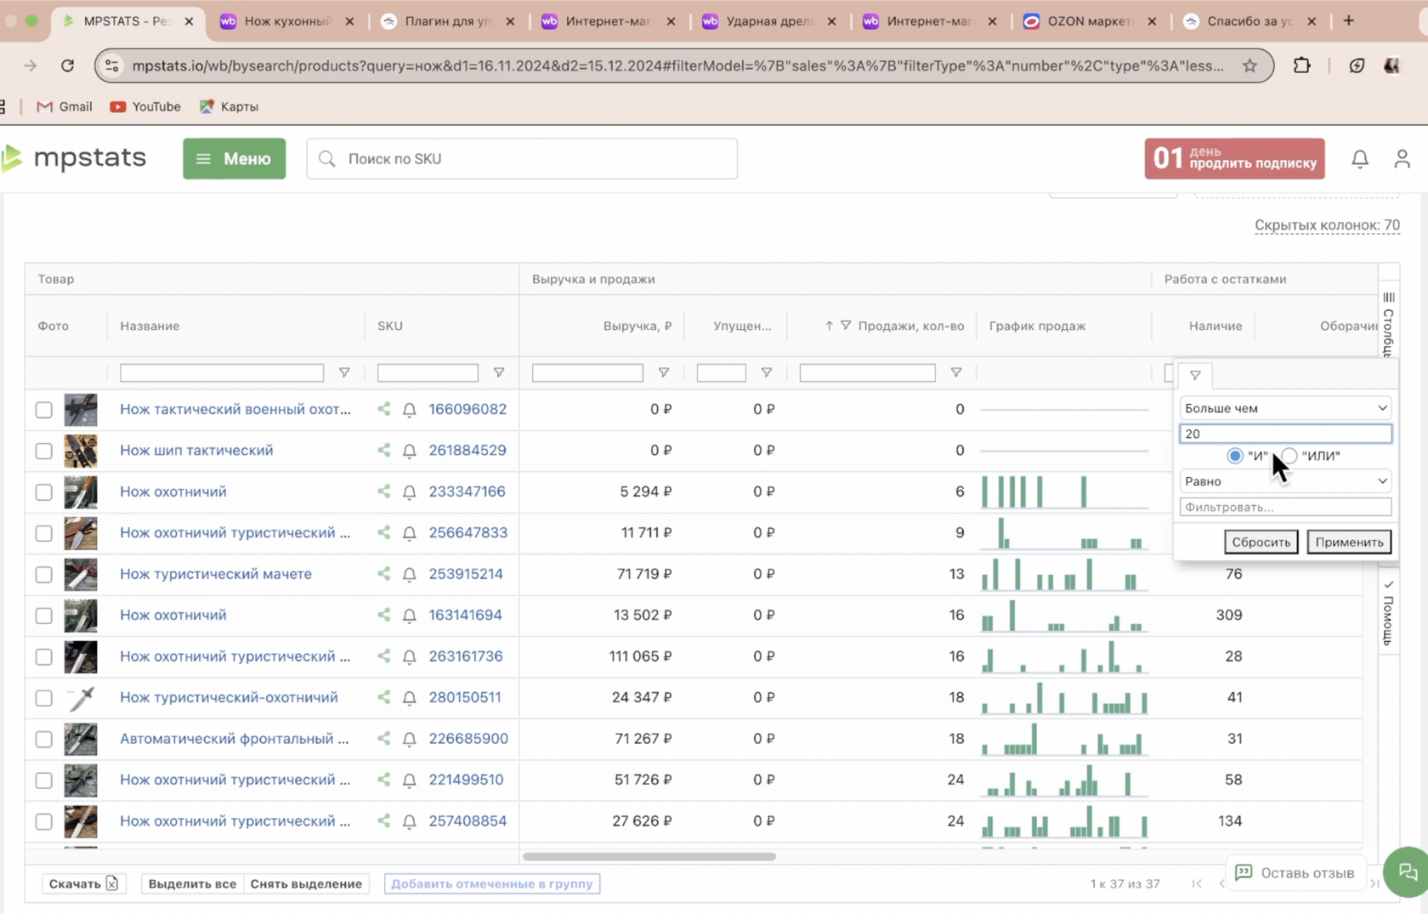The width and height of the screenshot is (1428, 914).
Task: Bell icon for SKU 280150511
Action: pos(409,698)
